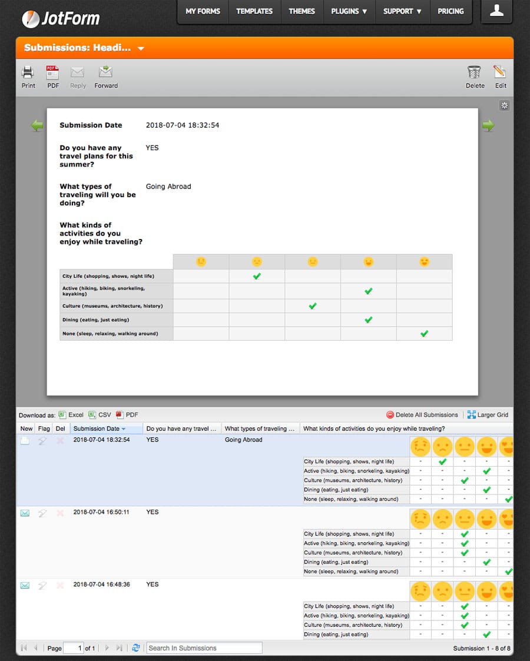Click City Life checkmark in submission detail

click(x=257, y=276)
